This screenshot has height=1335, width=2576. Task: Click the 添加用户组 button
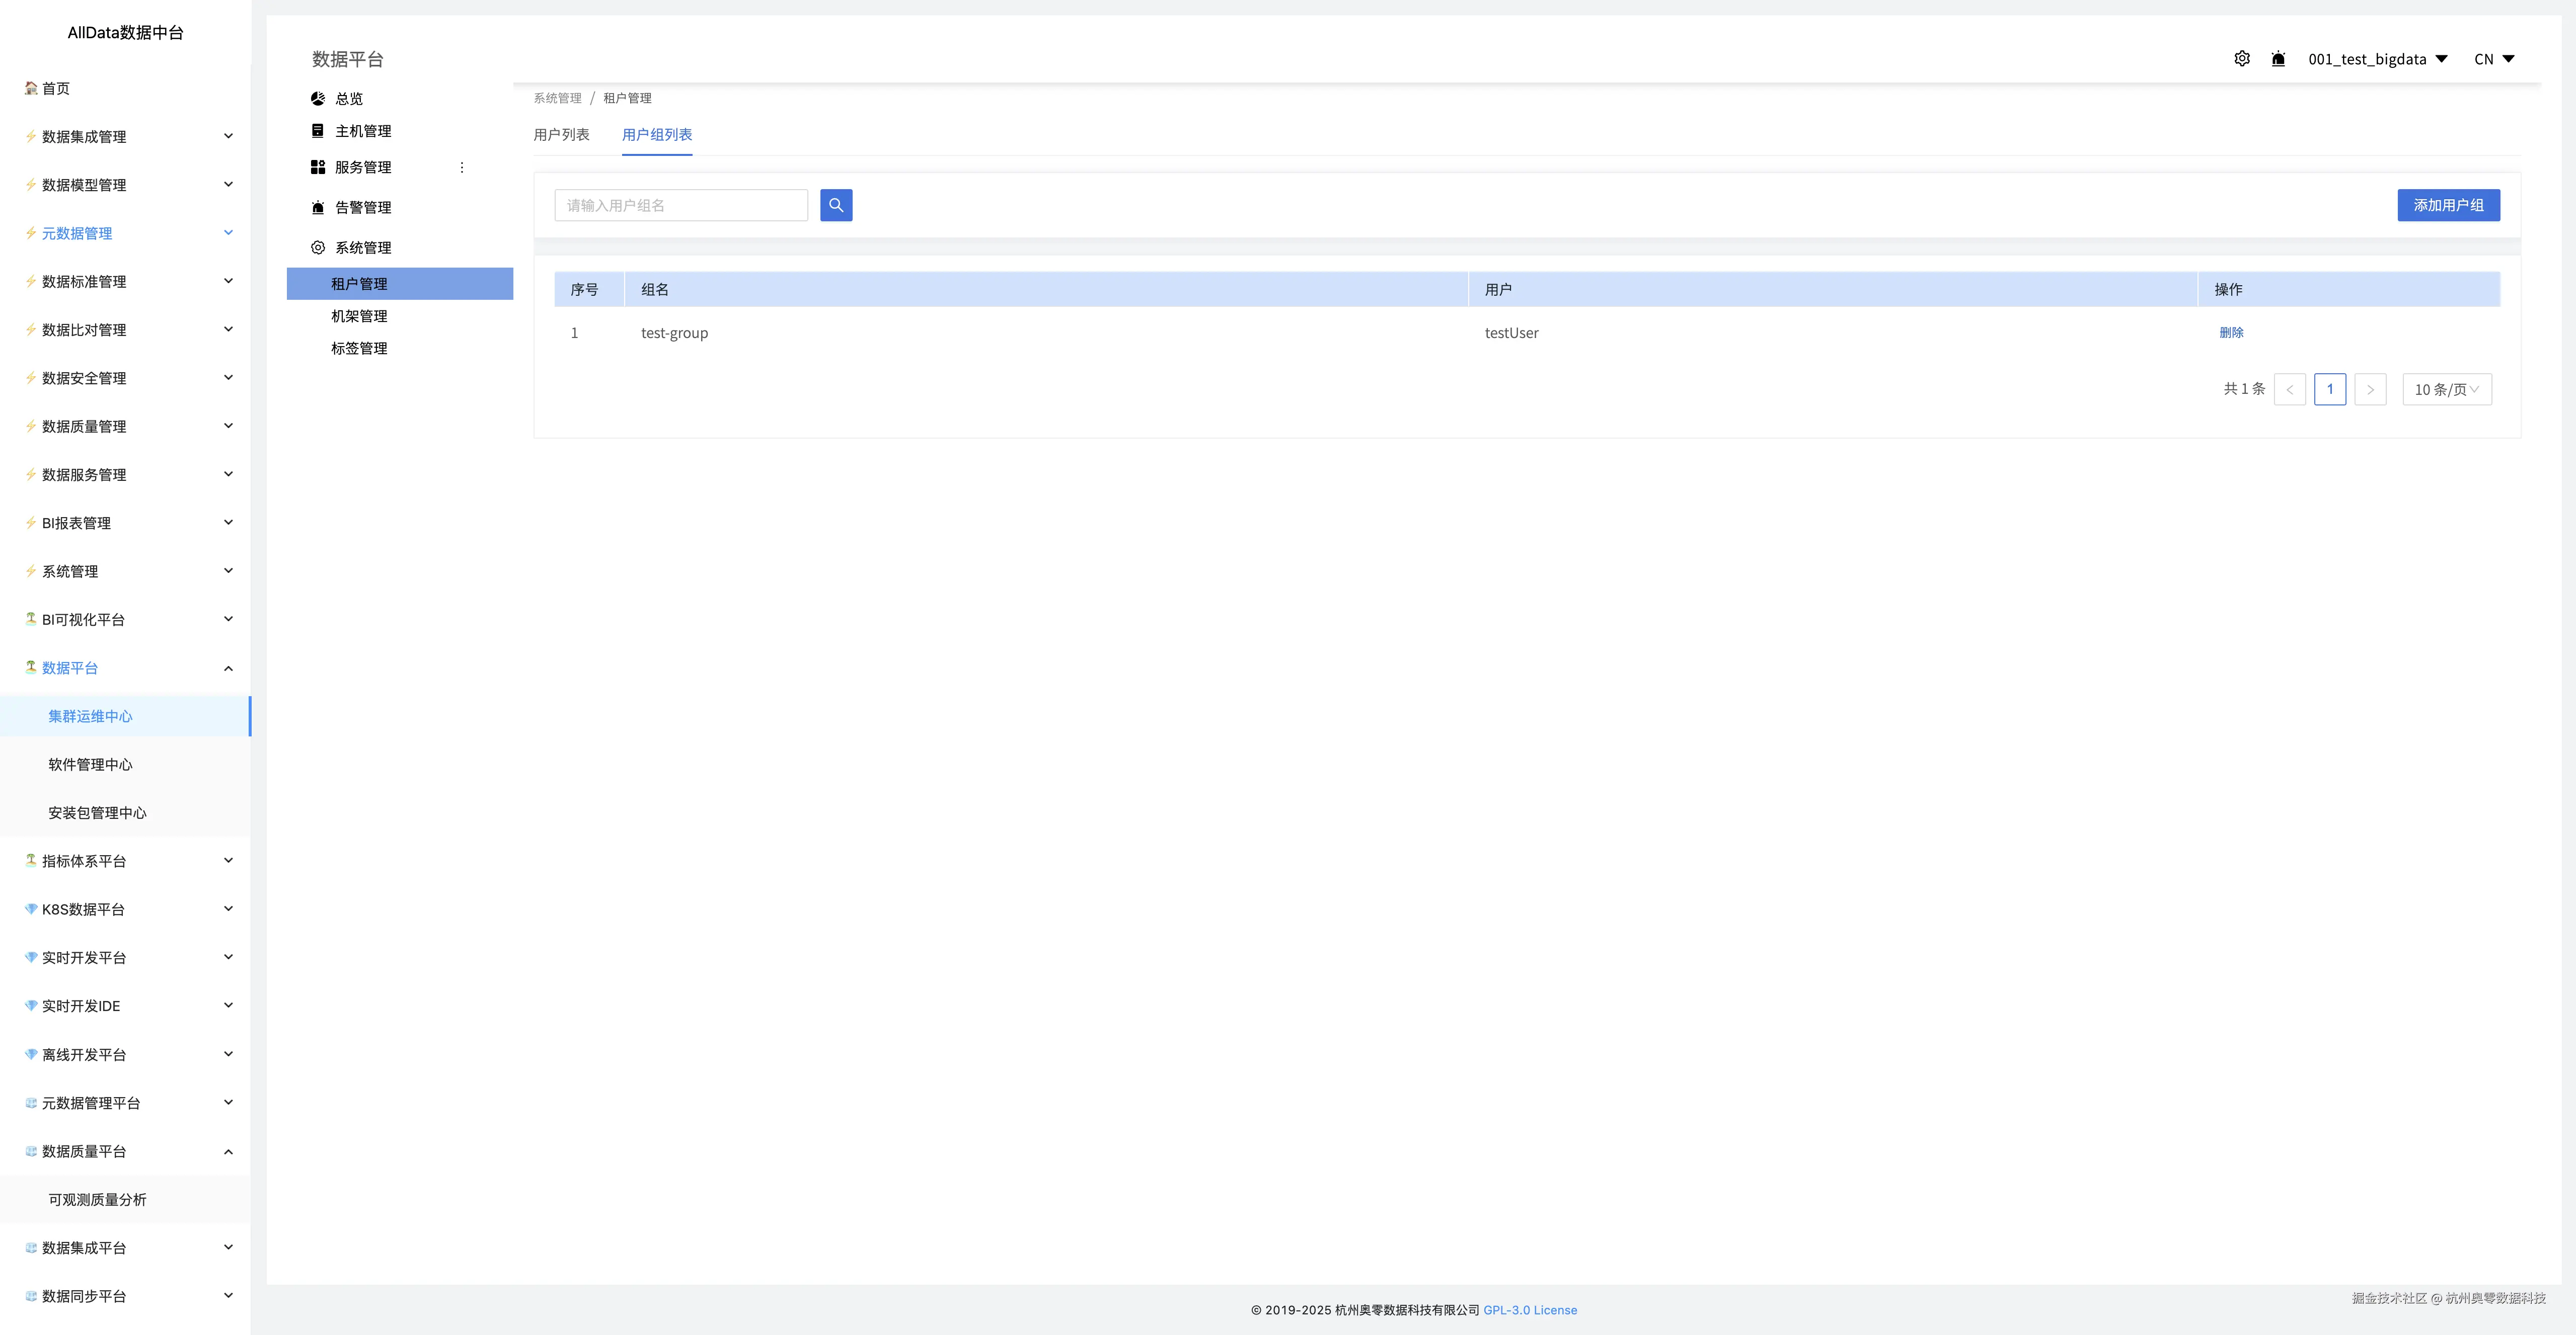pyautogui.click(x=2448, y=205)
